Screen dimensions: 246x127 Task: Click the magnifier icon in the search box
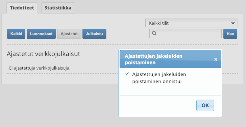[x=154, y=33]
